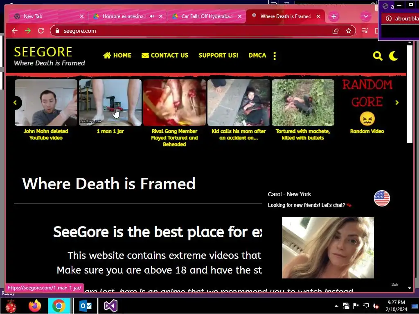The width and height of the screenshot is (419, 314).
Task: Click the muted volume tray icon
Action: (x=376, y=306)
